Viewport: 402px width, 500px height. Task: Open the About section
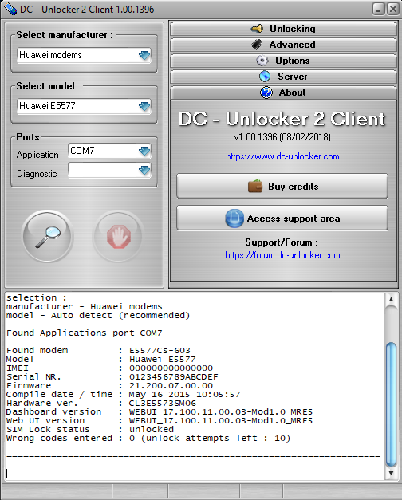pos(283,93)
